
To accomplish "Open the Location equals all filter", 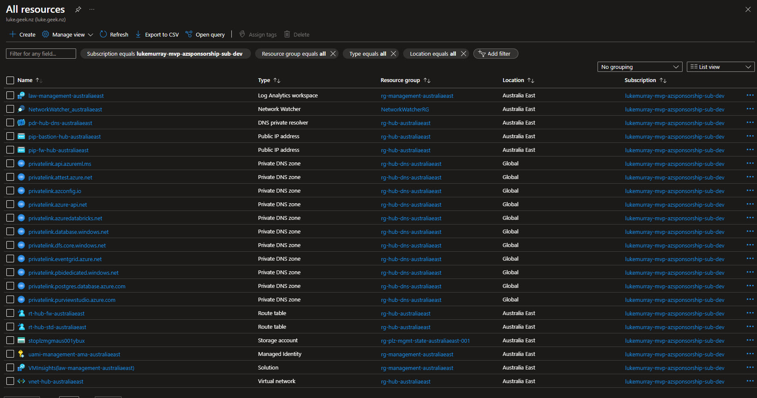I will tap(433, 54).
